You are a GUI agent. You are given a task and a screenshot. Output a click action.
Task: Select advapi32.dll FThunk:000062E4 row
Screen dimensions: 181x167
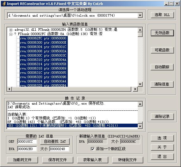[x=66, y=30]
